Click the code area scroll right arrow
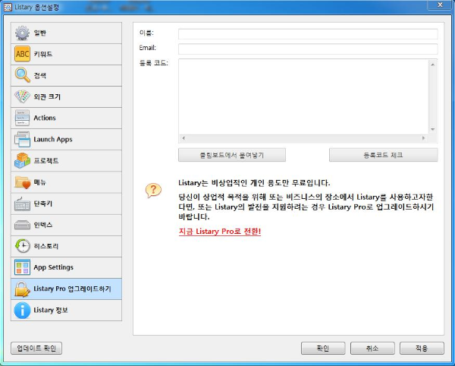 (423, 138)
